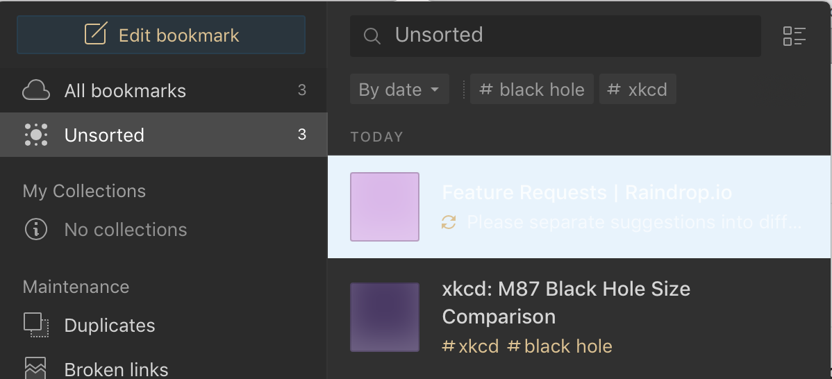Click the sync icon under Feature Requests

pyautogui.click(x=449, y=222)
